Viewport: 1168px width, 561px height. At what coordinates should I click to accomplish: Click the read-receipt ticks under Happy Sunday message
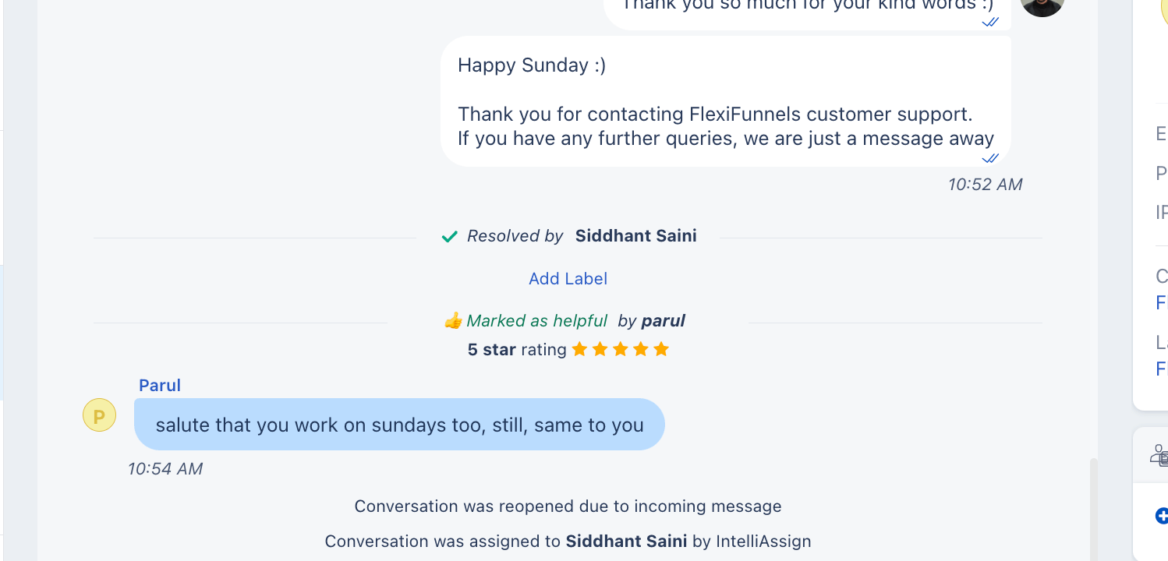(x=990, y=158)
